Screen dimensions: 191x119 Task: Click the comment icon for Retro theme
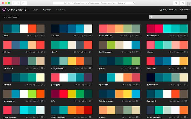pyautogui.click(x=42, y=36)
